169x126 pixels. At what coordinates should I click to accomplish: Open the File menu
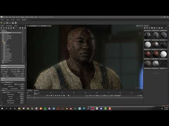tap(4, 17)
